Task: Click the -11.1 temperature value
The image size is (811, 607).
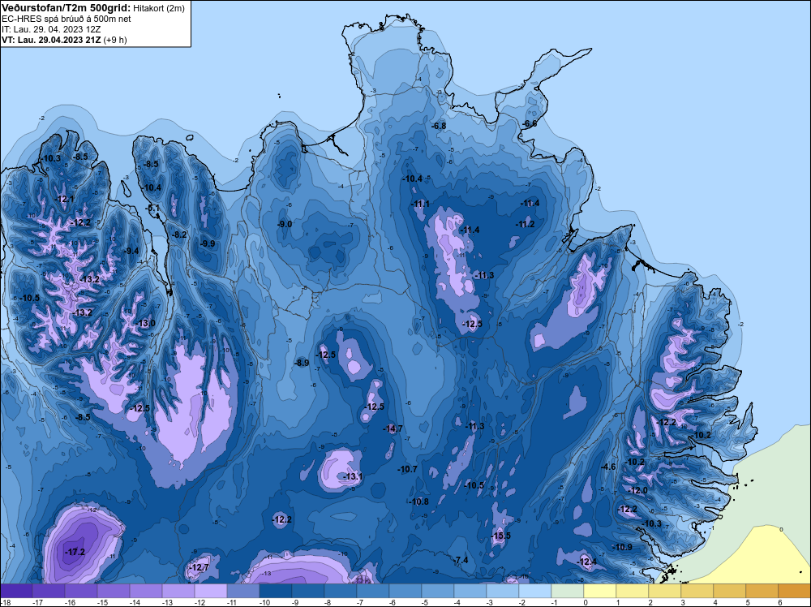Action: [420, 204]
